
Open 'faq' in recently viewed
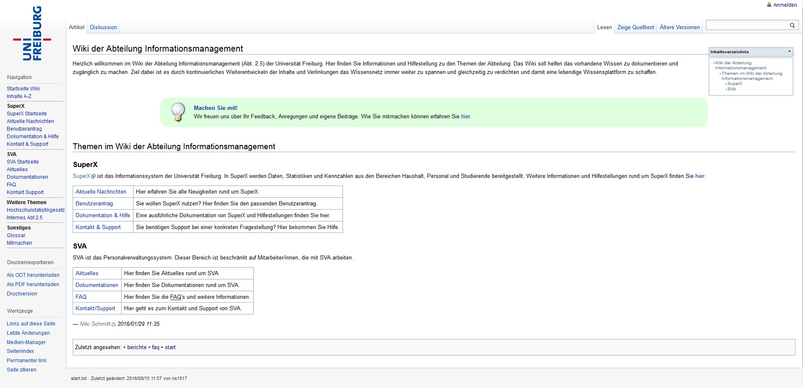(x=155, y=347)
